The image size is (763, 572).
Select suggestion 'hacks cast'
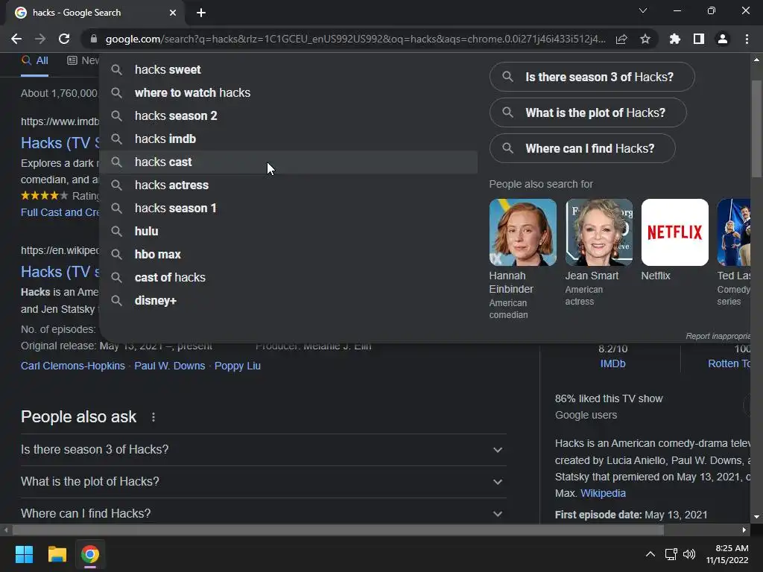click(288, 162)
